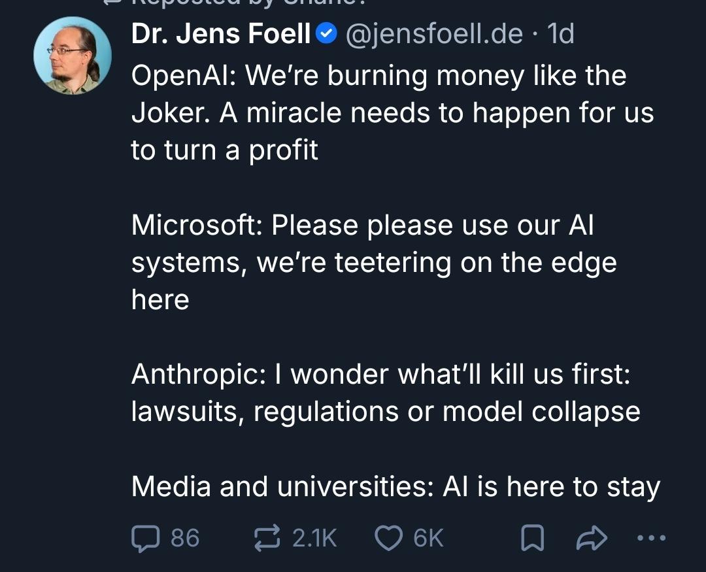Click the 1d post timestamp
This screenshot has width=706, height=572.
point(561,34)
